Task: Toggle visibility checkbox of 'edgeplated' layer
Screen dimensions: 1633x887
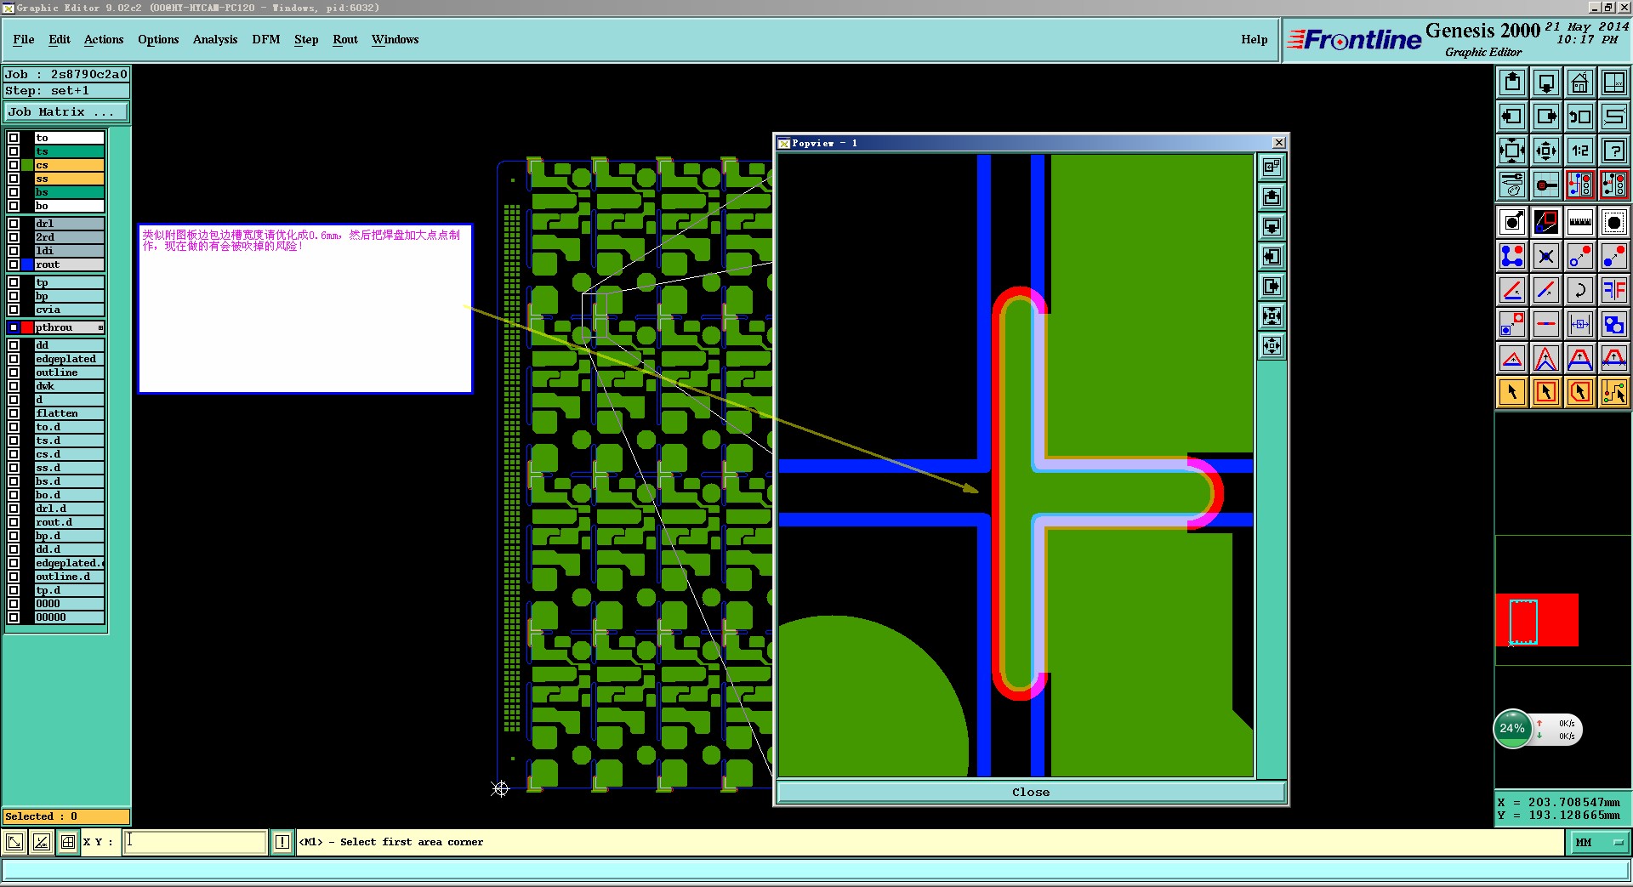Action: pos(14,359)
